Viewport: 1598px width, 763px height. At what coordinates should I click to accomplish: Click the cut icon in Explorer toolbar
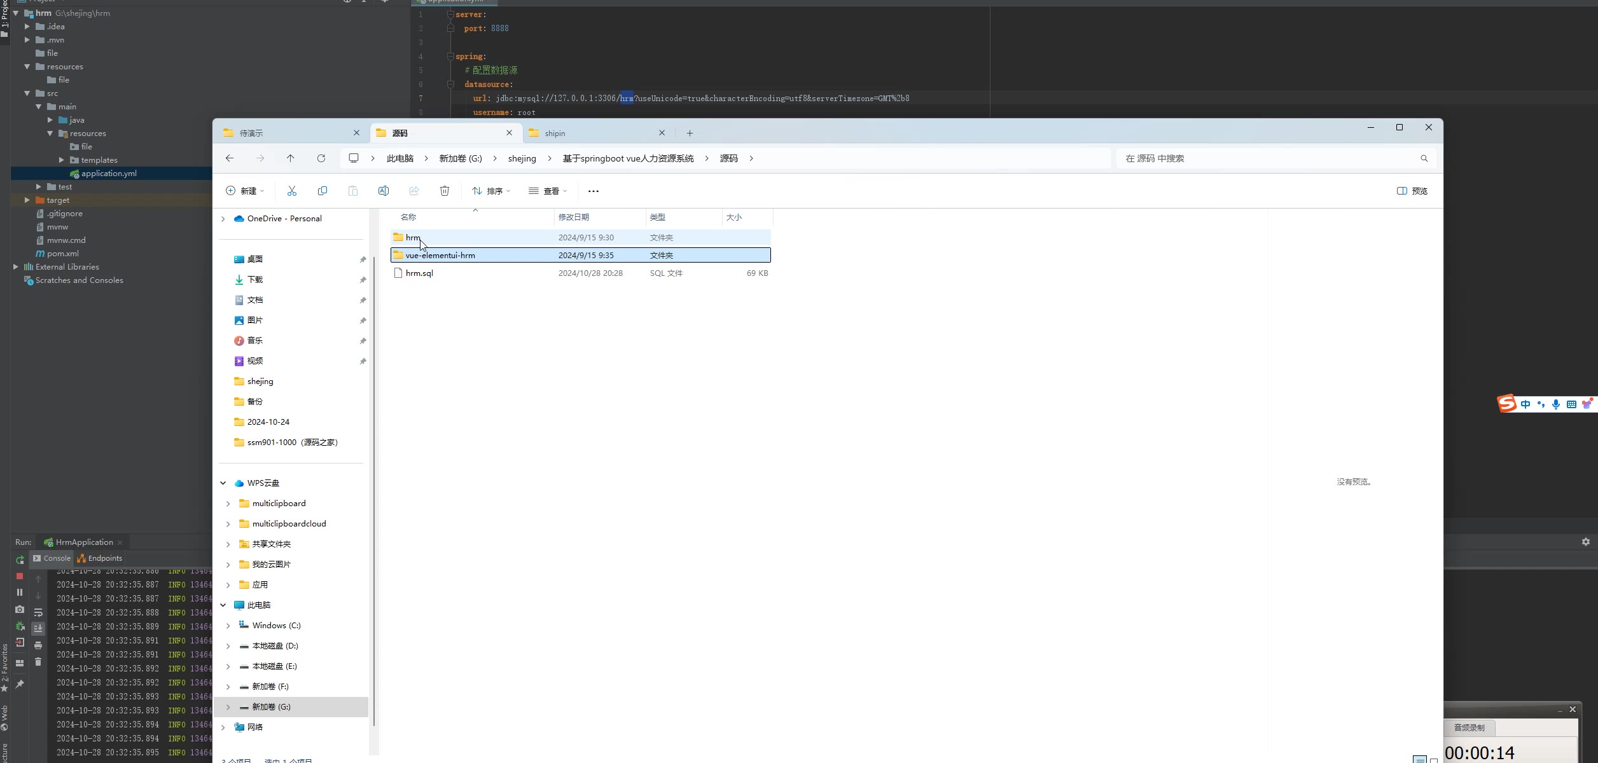(x=292, y=191)
